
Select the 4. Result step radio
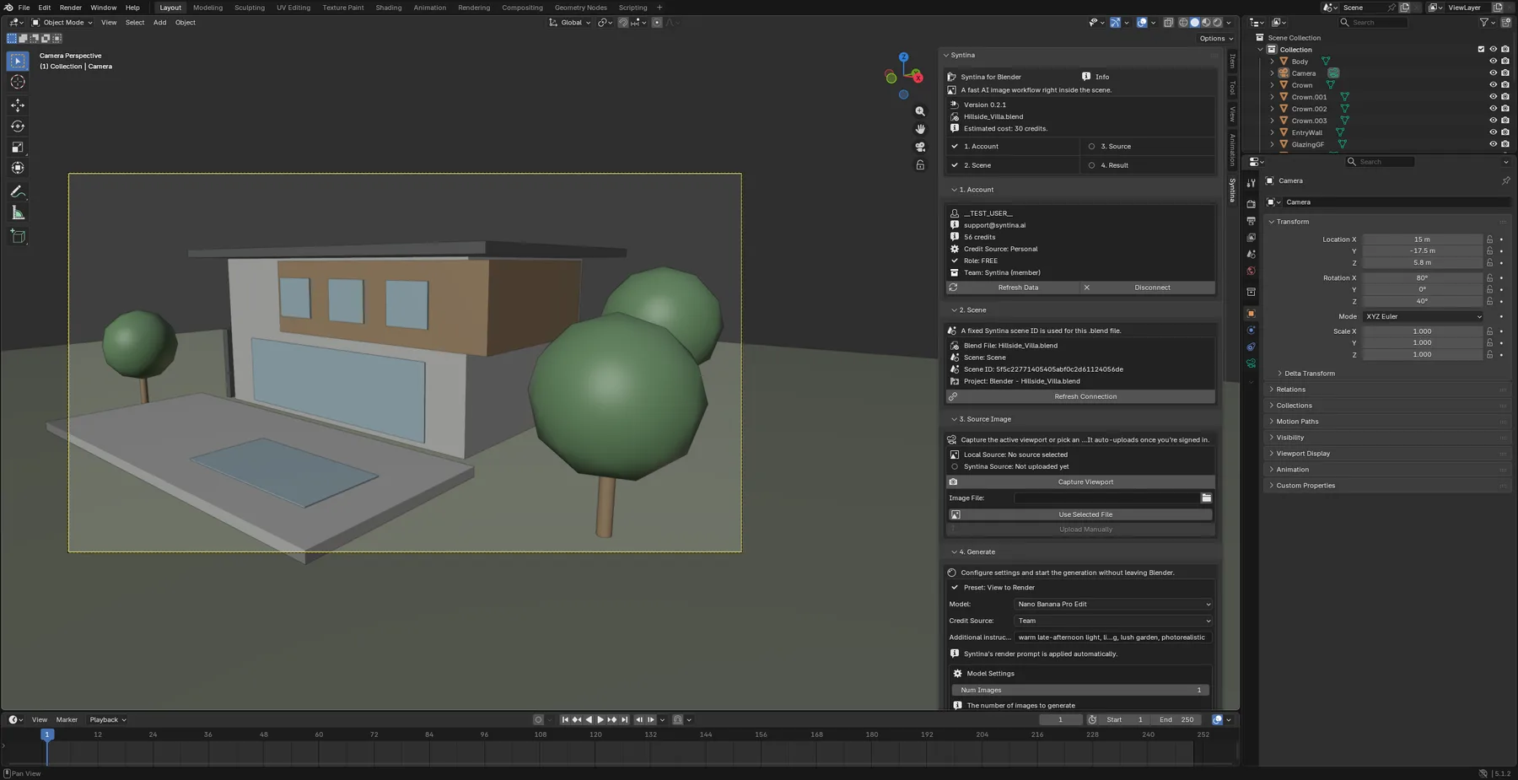(1091, 165)
